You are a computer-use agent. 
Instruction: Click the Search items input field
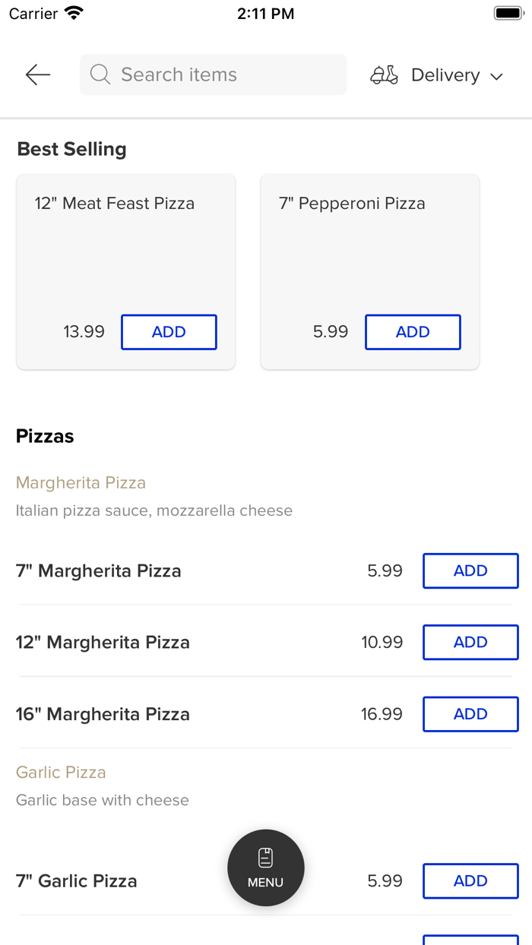coord(213,74)
